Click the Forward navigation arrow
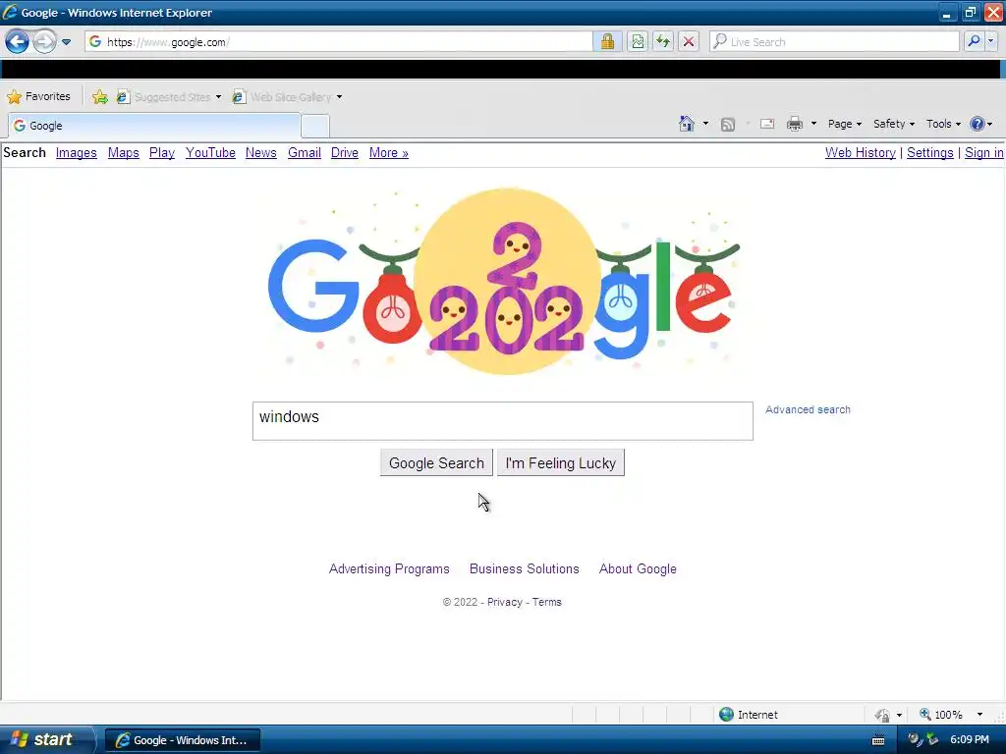Image resolution: width=1006 pixels, height=754 pixels. click(x=44, y=42)
